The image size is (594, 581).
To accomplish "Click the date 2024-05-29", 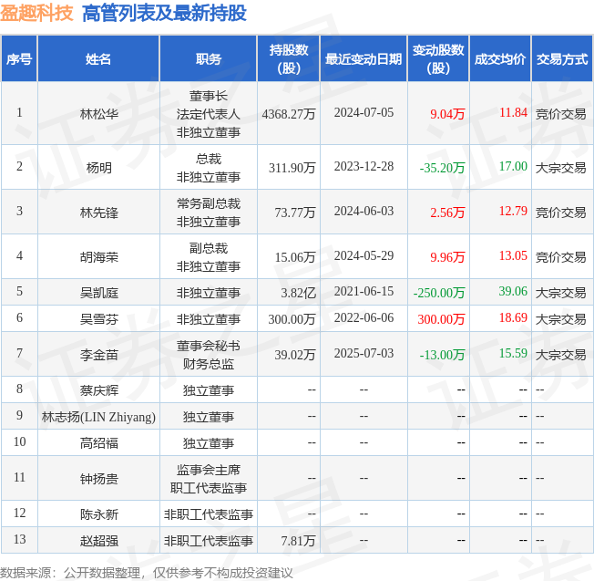I will click(364, 256).
